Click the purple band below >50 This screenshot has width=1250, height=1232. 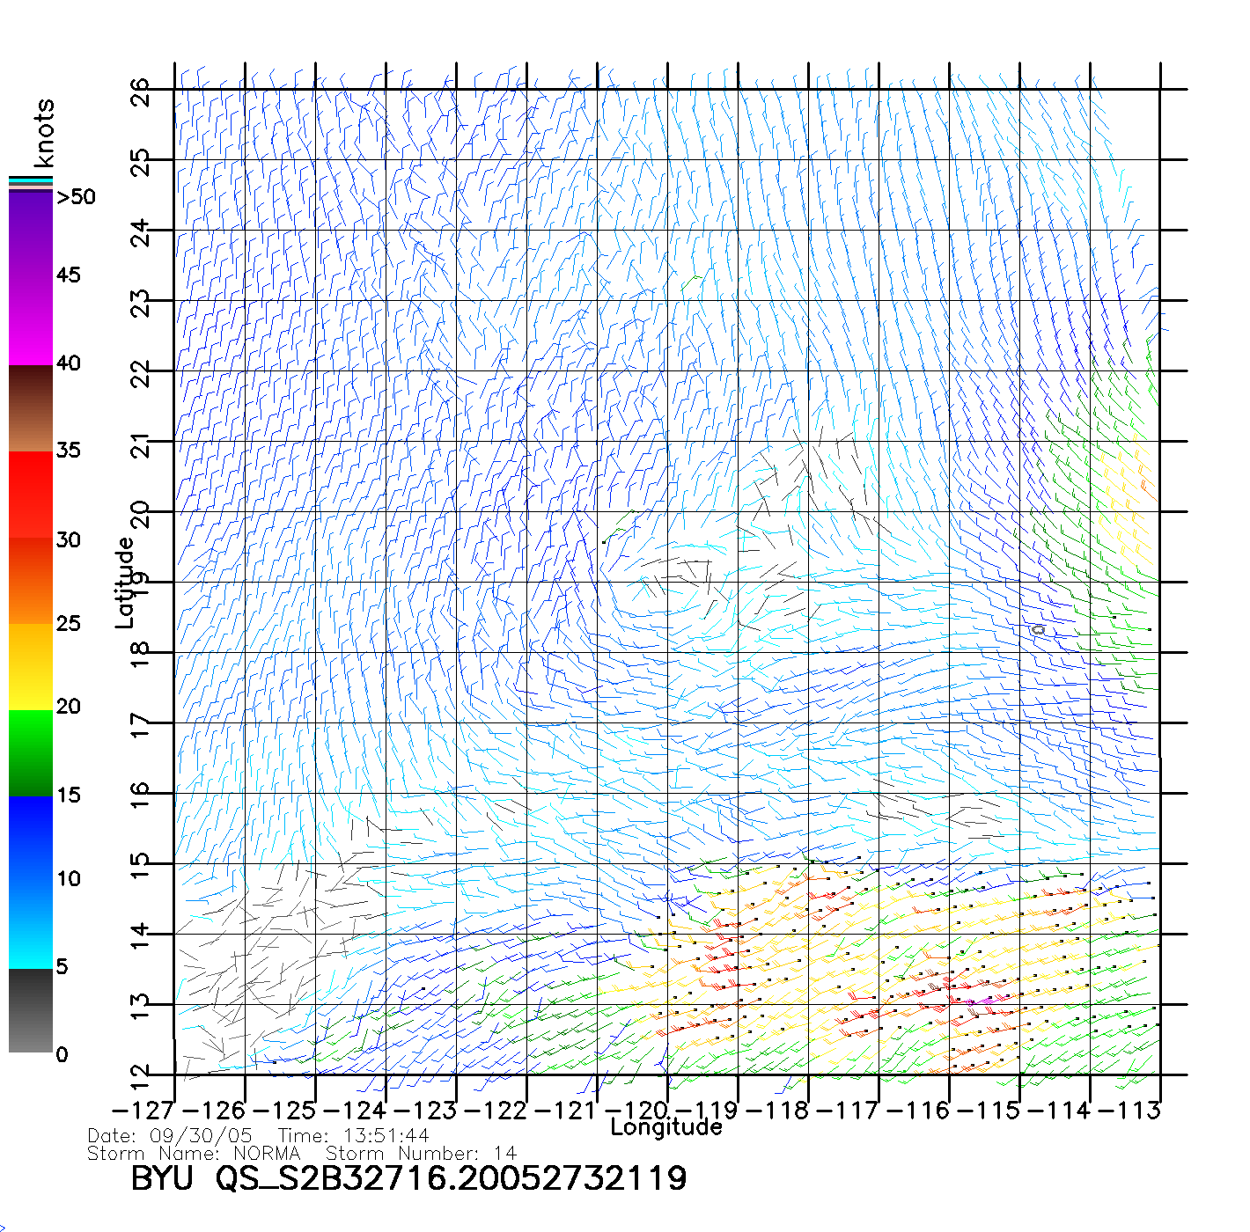pos(31,233)
